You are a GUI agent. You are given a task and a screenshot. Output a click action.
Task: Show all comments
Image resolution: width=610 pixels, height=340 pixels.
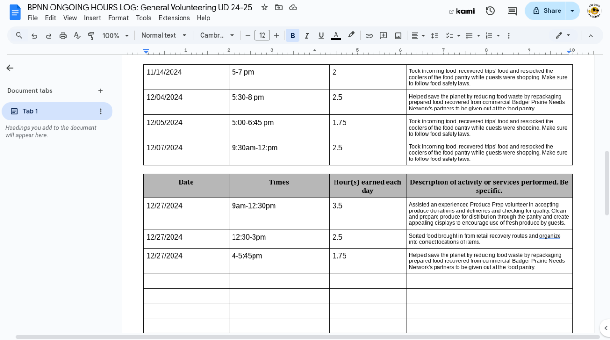tap(512, 10)
